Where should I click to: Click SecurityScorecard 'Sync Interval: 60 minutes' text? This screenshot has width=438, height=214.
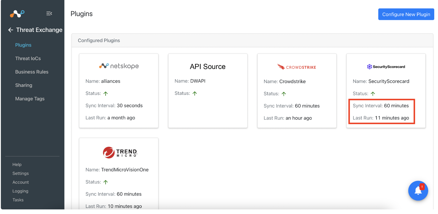click(x=381, y=106)
